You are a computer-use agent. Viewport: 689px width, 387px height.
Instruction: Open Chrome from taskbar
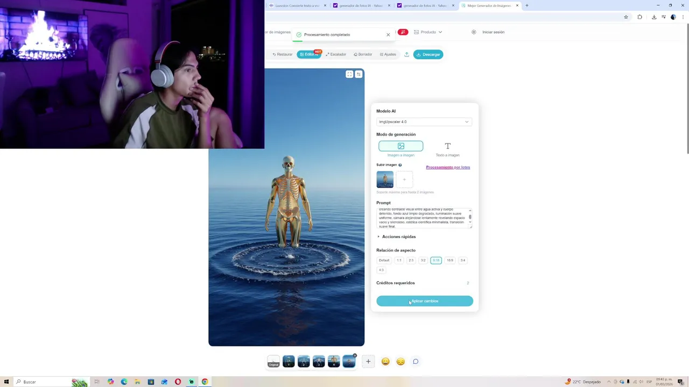(205, 382)
